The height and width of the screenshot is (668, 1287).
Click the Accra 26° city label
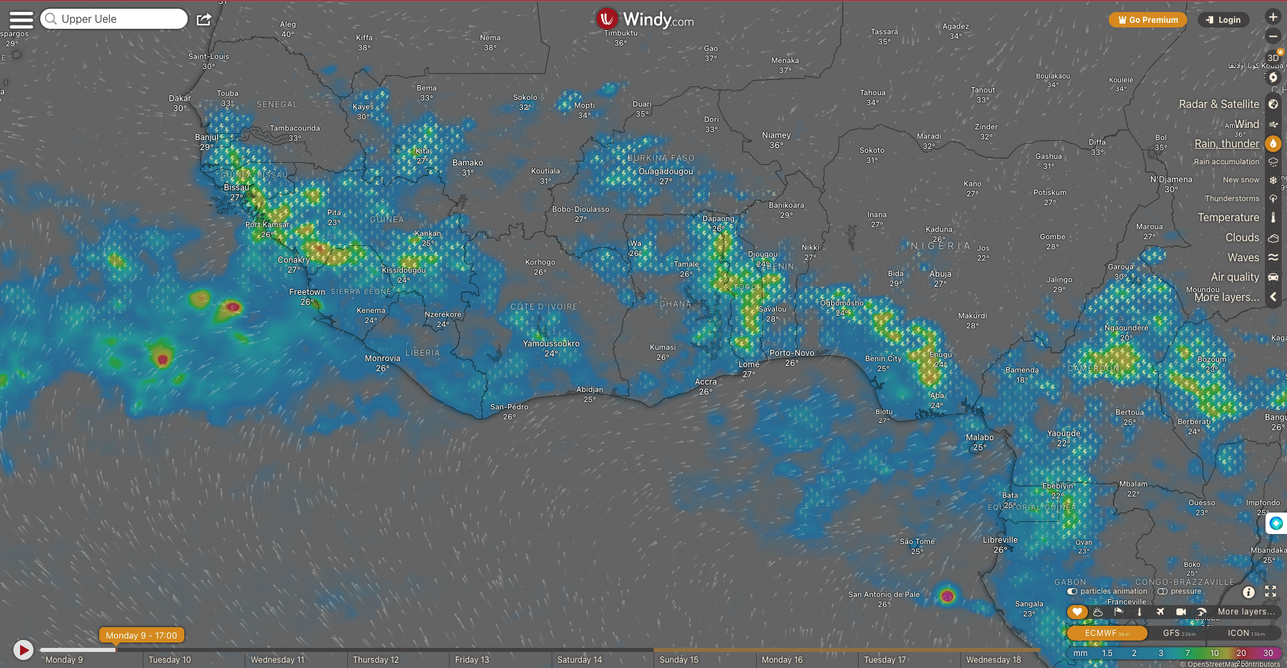[705, 387]
